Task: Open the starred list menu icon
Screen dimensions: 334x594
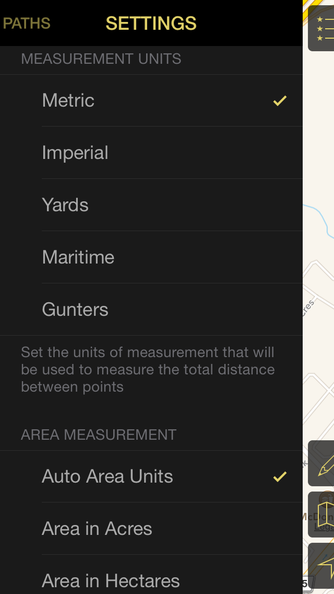Action: click(x=323, y=28)
